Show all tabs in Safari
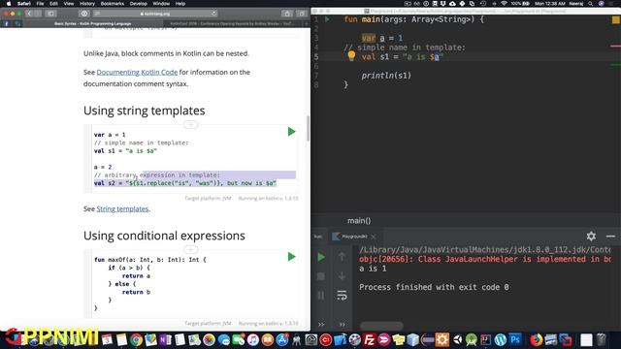 [x=302, y=14]
